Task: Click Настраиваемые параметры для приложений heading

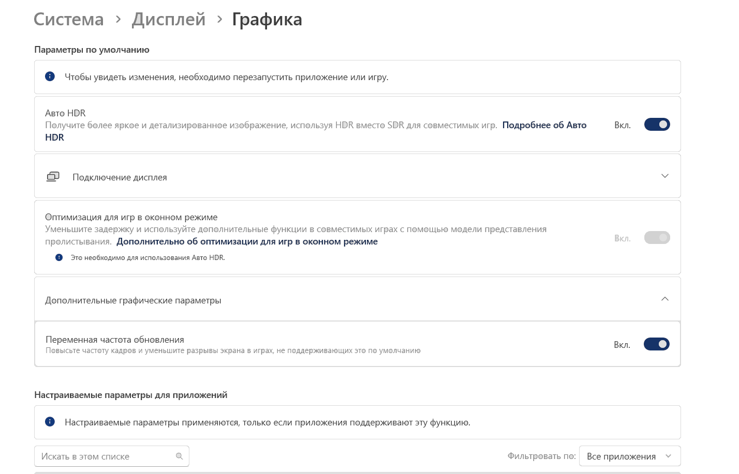Action: pos(130,395)
